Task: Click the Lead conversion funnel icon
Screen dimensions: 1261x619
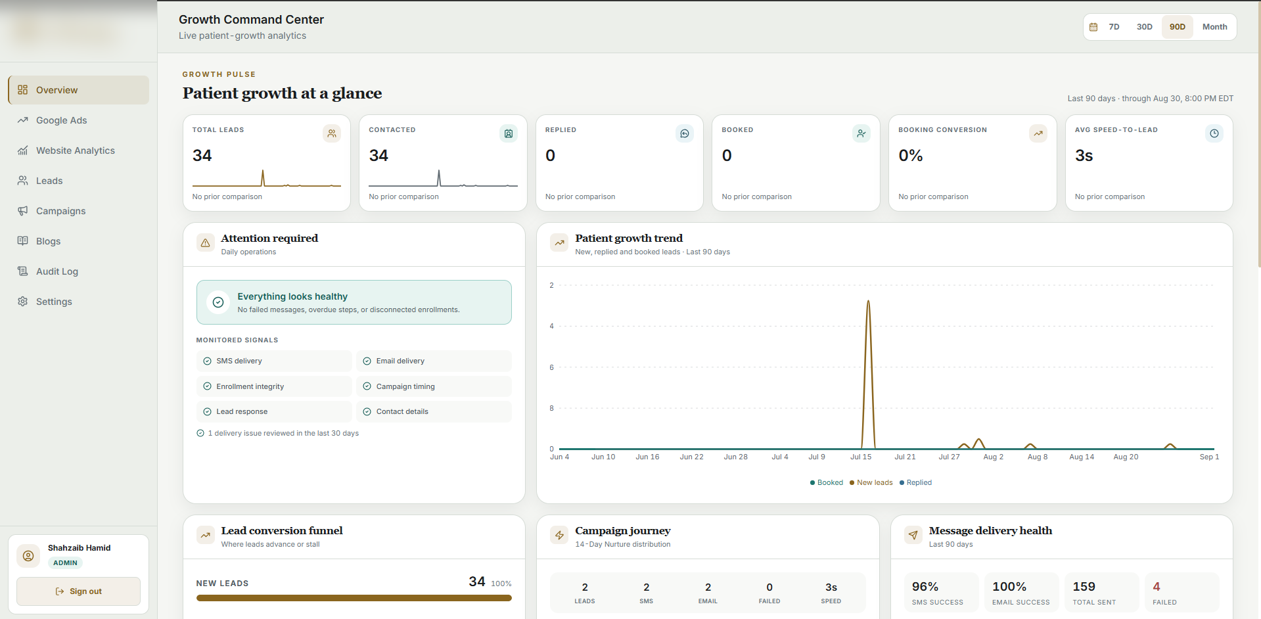Action: pyautogui.click(x=206, y=536)
